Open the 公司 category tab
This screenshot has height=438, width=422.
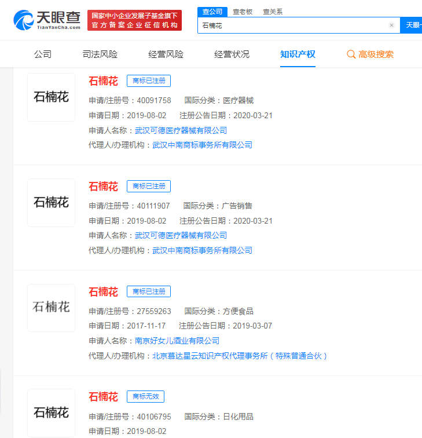point(43,54)
